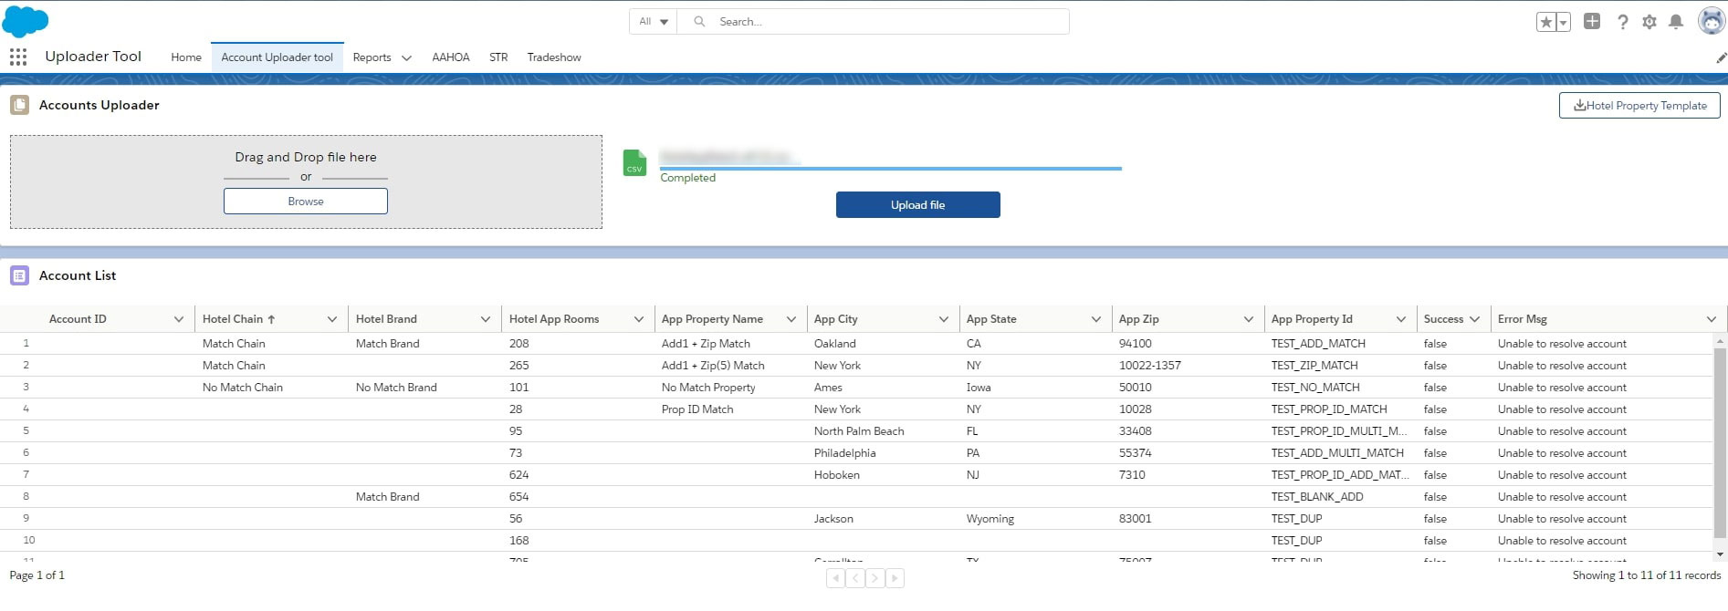Open the App Launcher grid icon
The image size is (1728, 611).
[x=18, y=57]
